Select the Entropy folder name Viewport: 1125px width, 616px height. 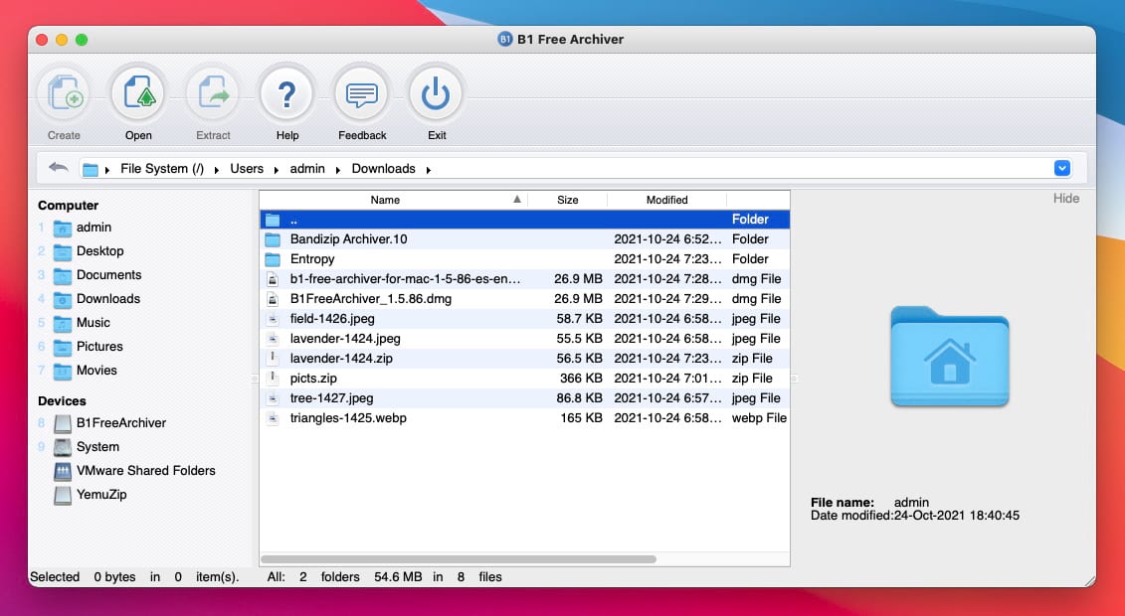[312, 259]
